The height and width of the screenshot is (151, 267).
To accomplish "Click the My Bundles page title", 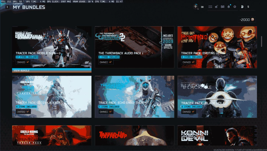I will 29,7.
